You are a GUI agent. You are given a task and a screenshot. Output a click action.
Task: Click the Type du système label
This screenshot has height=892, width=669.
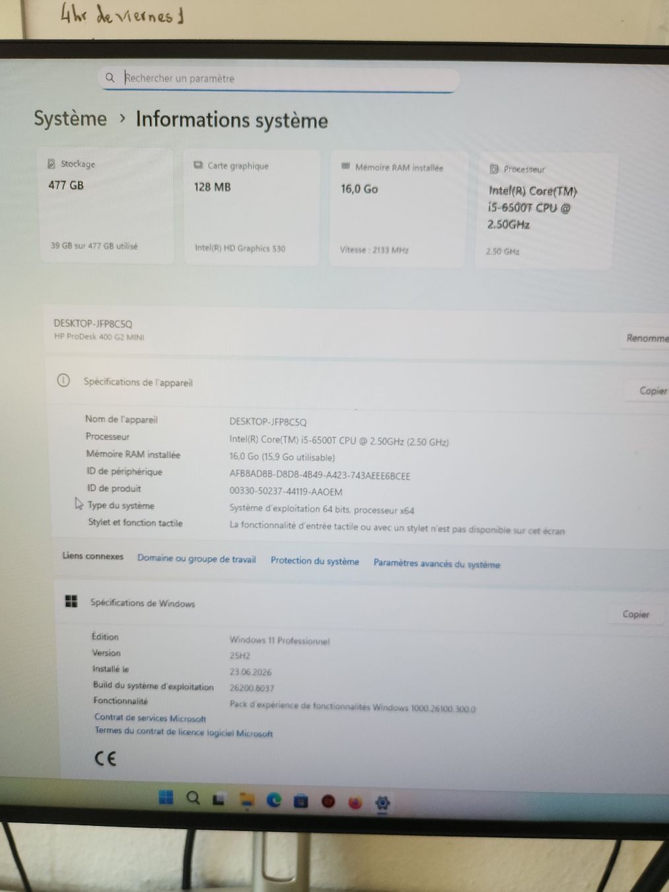tap(121, 505)
